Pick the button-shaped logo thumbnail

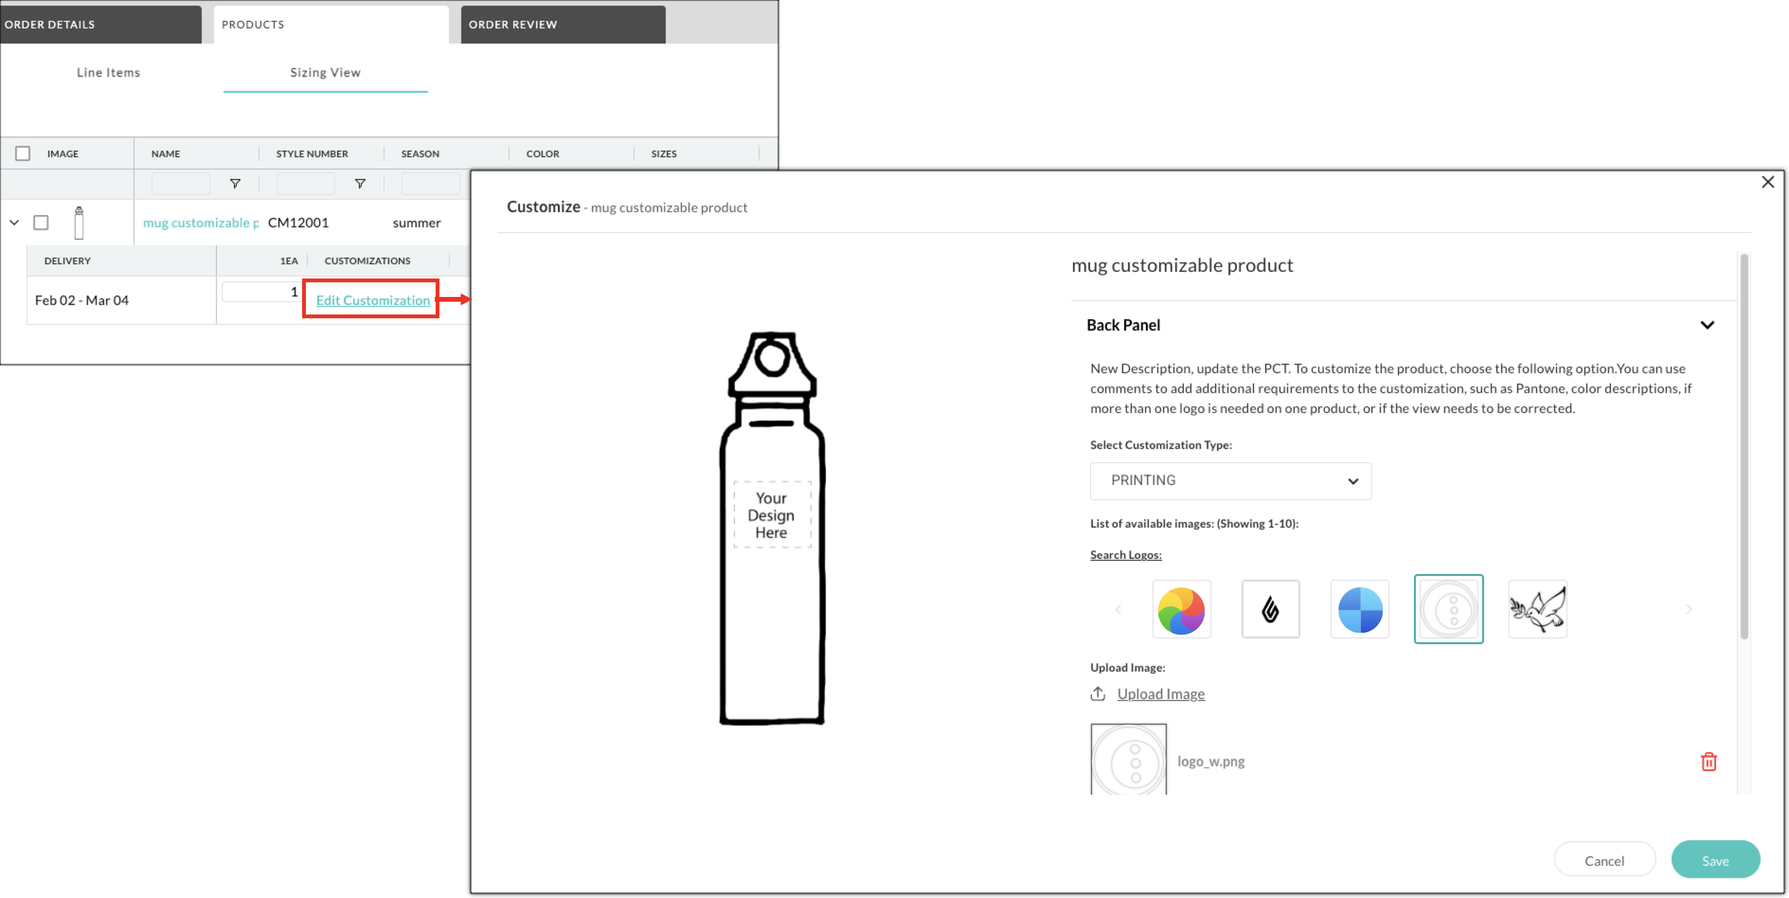[1449, 609]
